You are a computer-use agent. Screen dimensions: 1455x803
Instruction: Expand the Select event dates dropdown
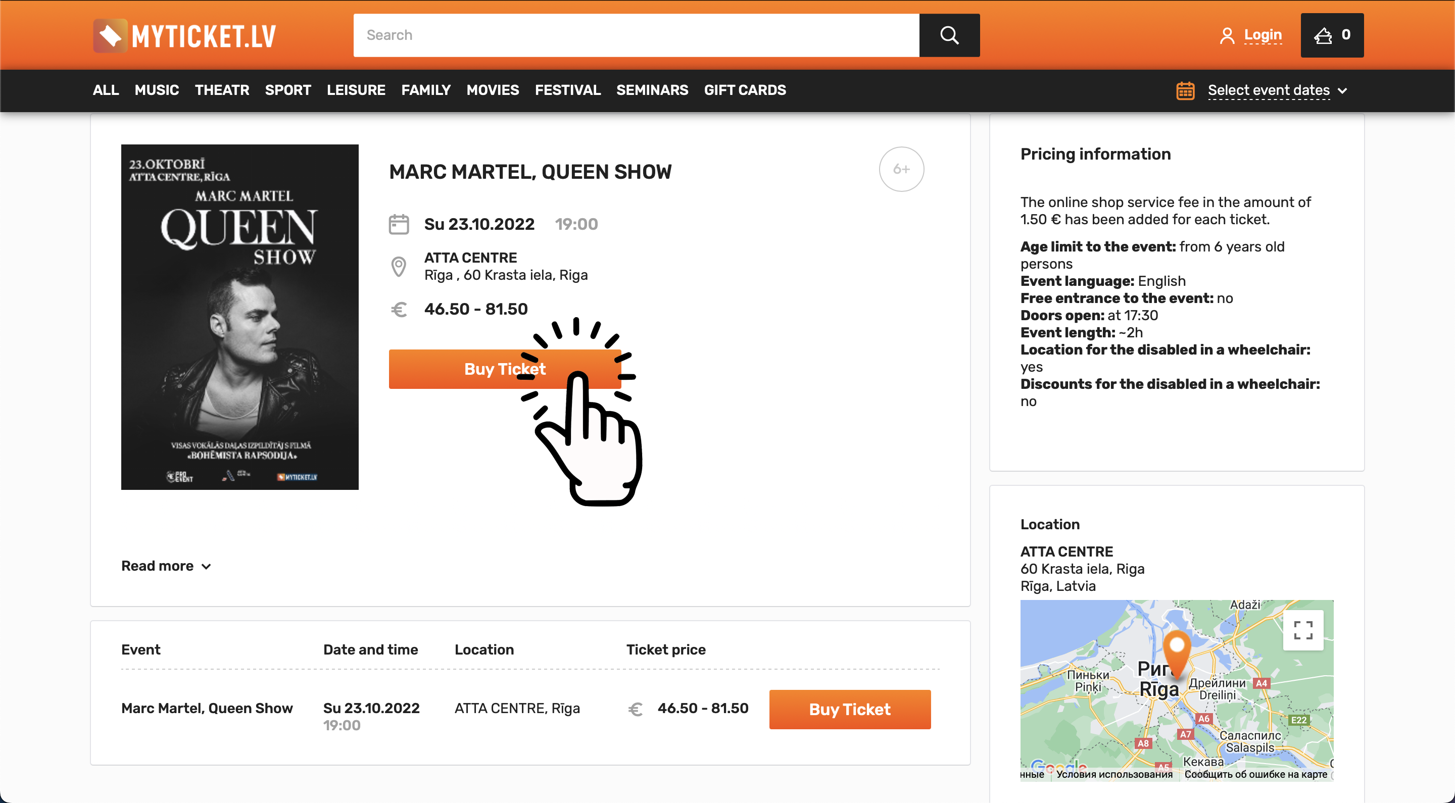coord(1269,90)
